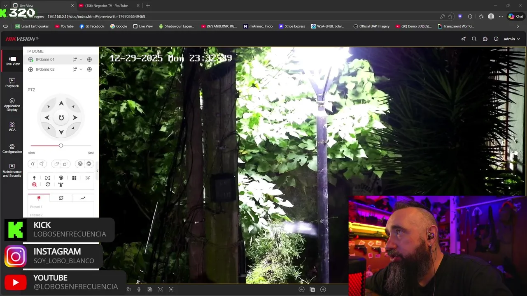527x296 pixels.
Task: Click the focus far button
Action: (65, 164)
